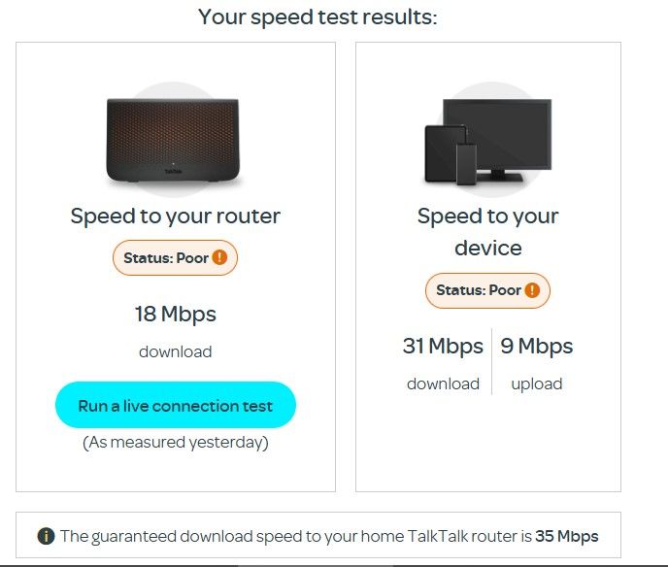Image resolution: width=668 pixels, height=567 pixels.
Task: Click the 'download' label under 18 Mbps
Action: coord(175,351)
